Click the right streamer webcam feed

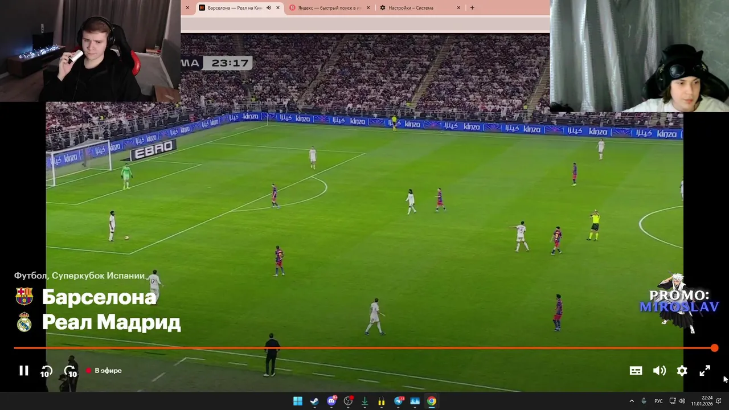coord(640,56)
